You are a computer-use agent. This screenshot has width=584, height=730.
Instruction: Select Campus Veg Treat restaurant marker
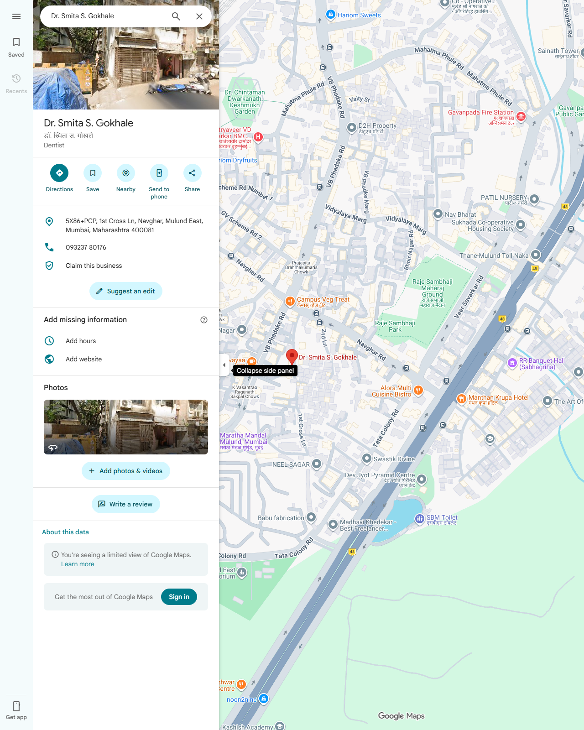(290, 301)
